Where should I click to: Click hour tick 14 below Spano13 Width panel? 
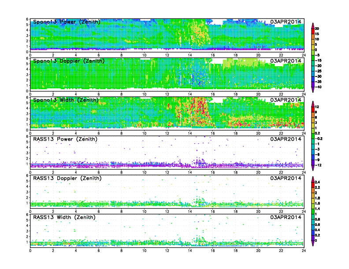[x=190, y=133]
